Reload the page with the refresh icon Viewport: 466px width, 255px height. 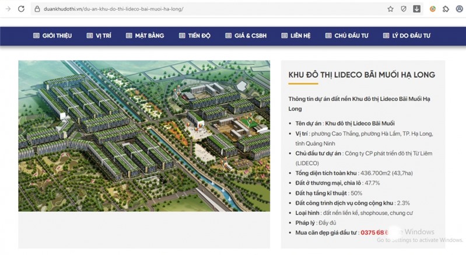pyautogui.click(x=22, y=9)
